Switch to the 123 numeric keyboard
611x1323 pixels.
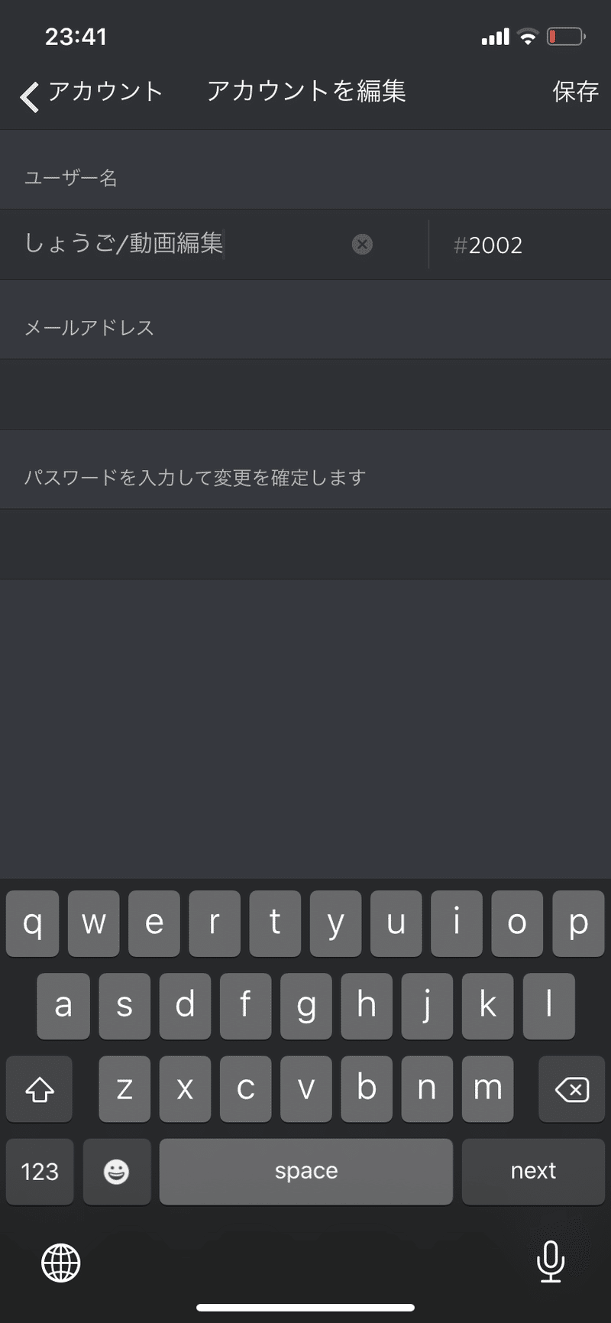(40, 1172)
